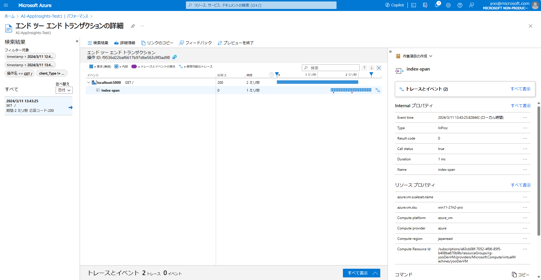541x280 pixels.
Task: Launch Copilot from the top bar
Action: (394, 5)
